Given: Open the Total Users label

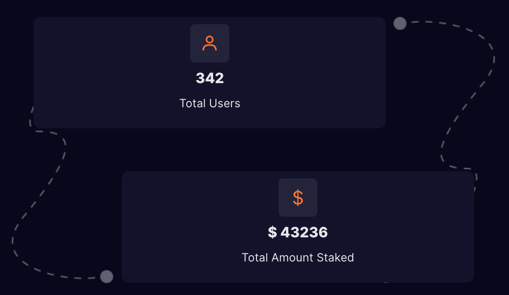Looking at the screenshot, I should [210, 103].
